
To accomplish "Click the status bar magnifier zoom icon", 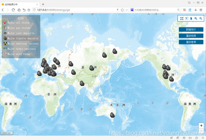I will click(203, 138).
